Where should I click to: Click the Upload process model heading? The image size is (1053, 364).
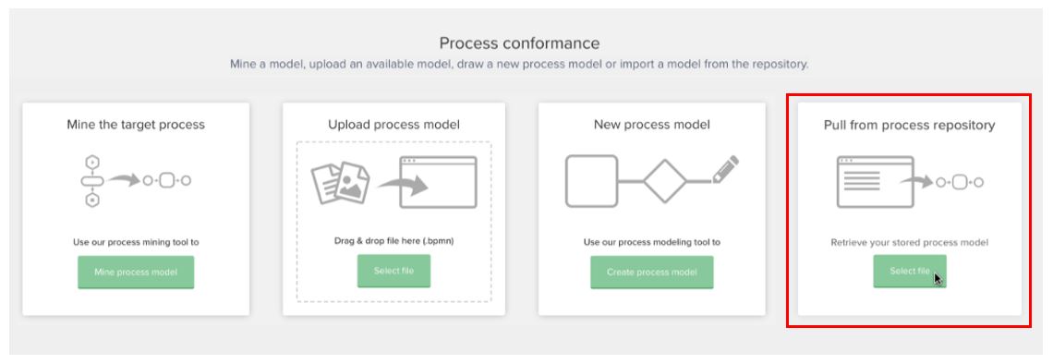(394, 124)
